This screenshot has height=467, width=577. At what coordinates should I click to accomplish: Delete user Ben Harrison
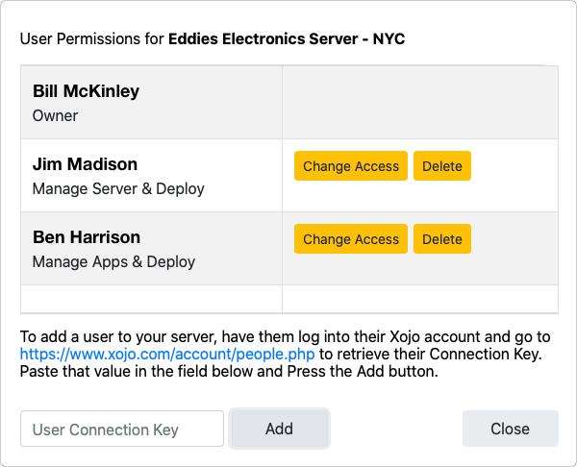442,239
